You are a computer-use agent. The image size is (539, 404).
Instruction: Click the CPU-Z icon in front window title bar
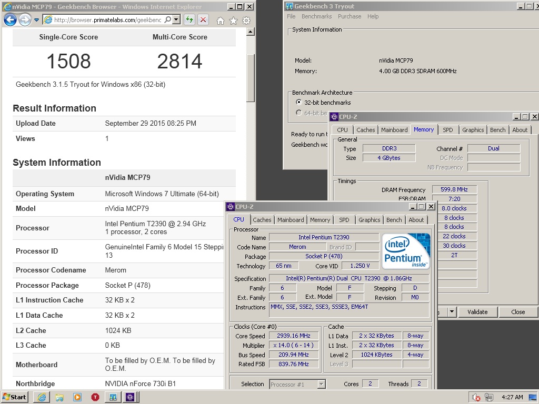231,207
